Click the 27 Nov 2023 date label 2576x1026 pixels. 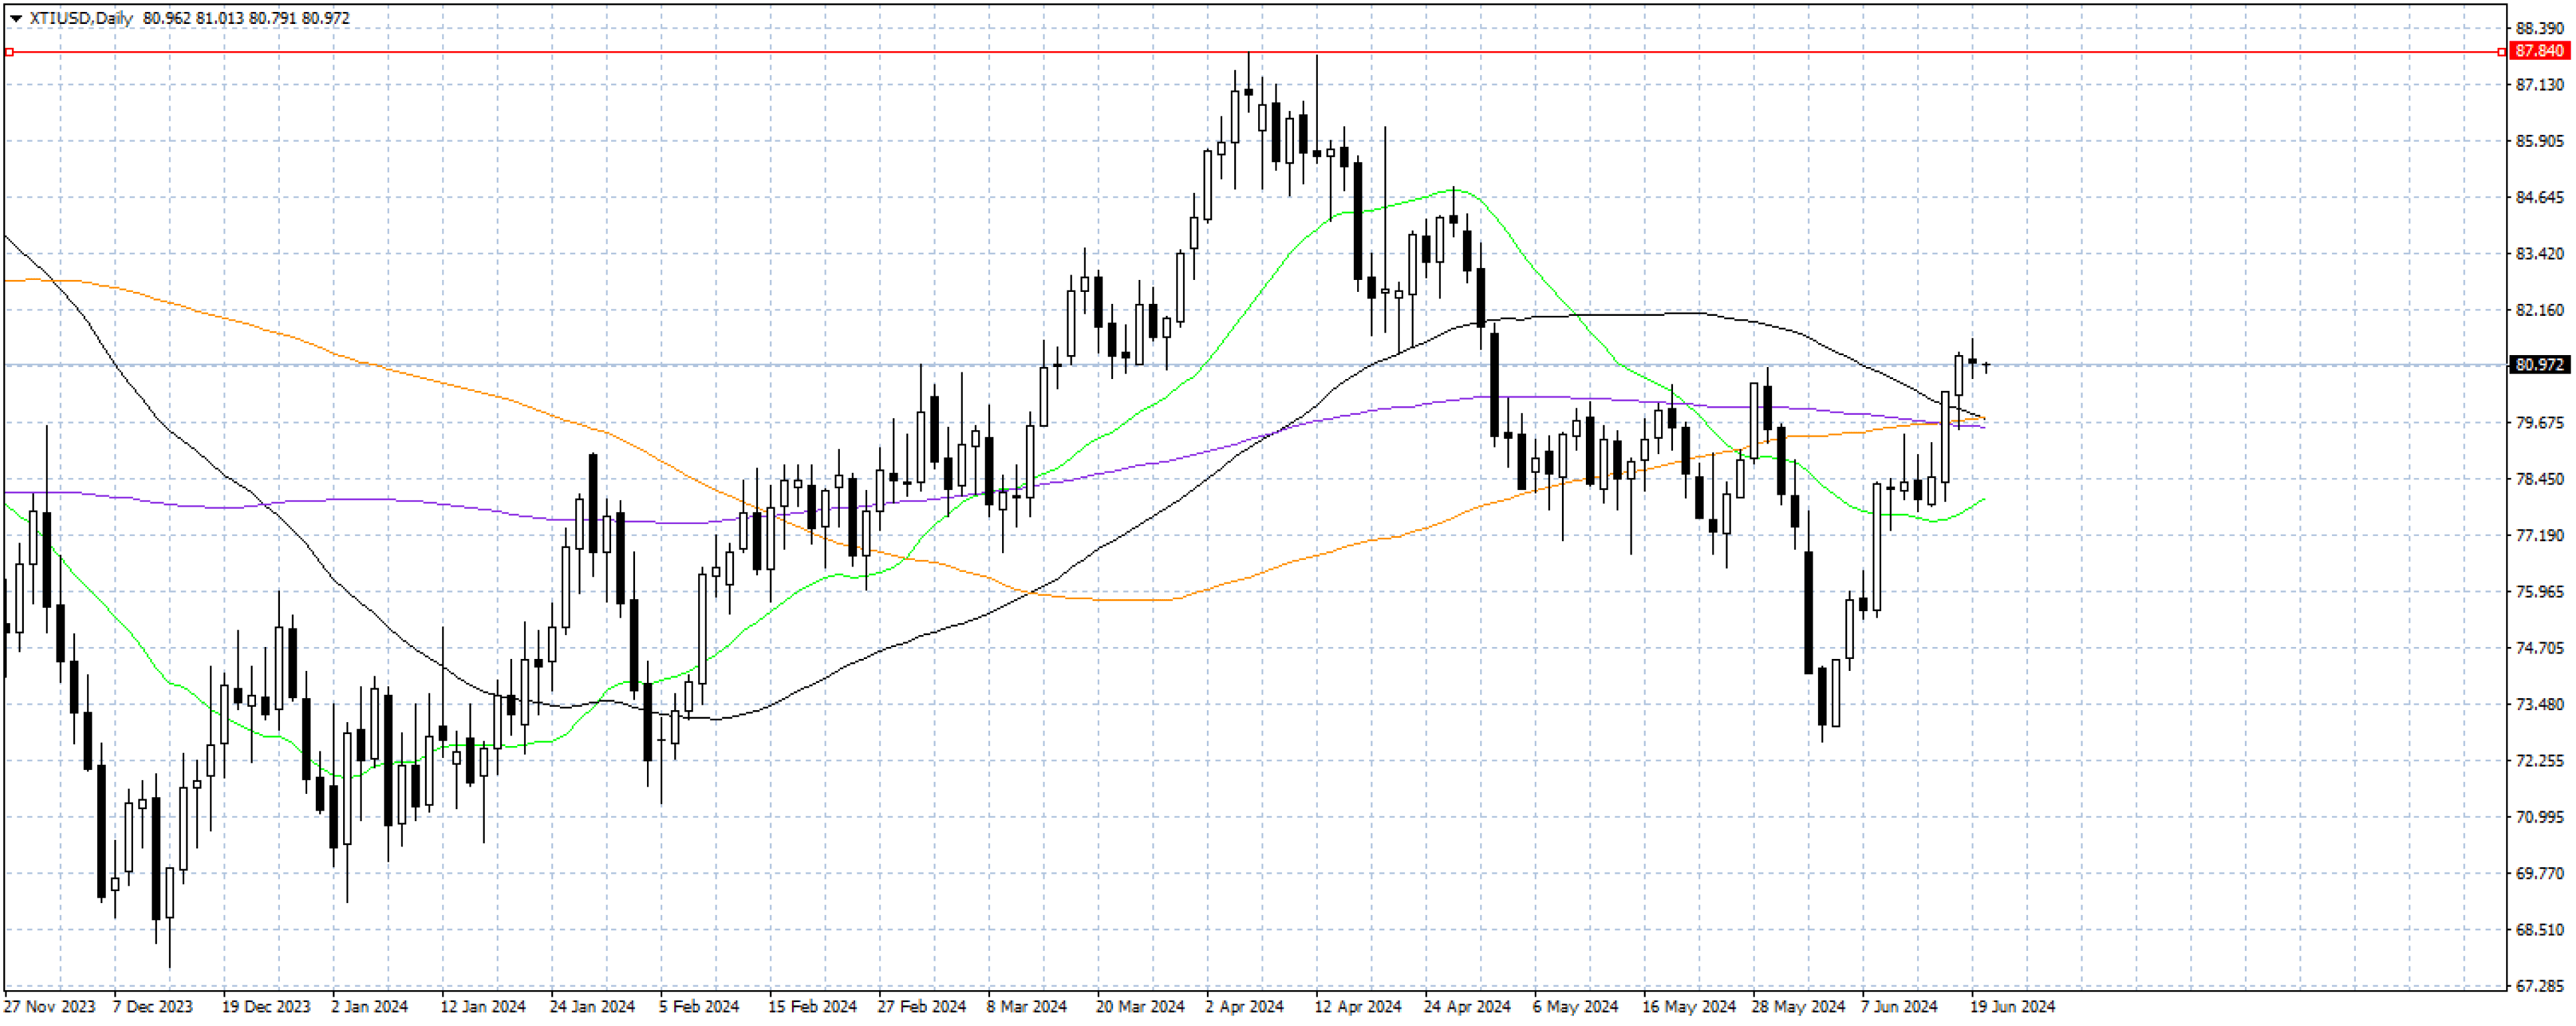pos(50,1006)
